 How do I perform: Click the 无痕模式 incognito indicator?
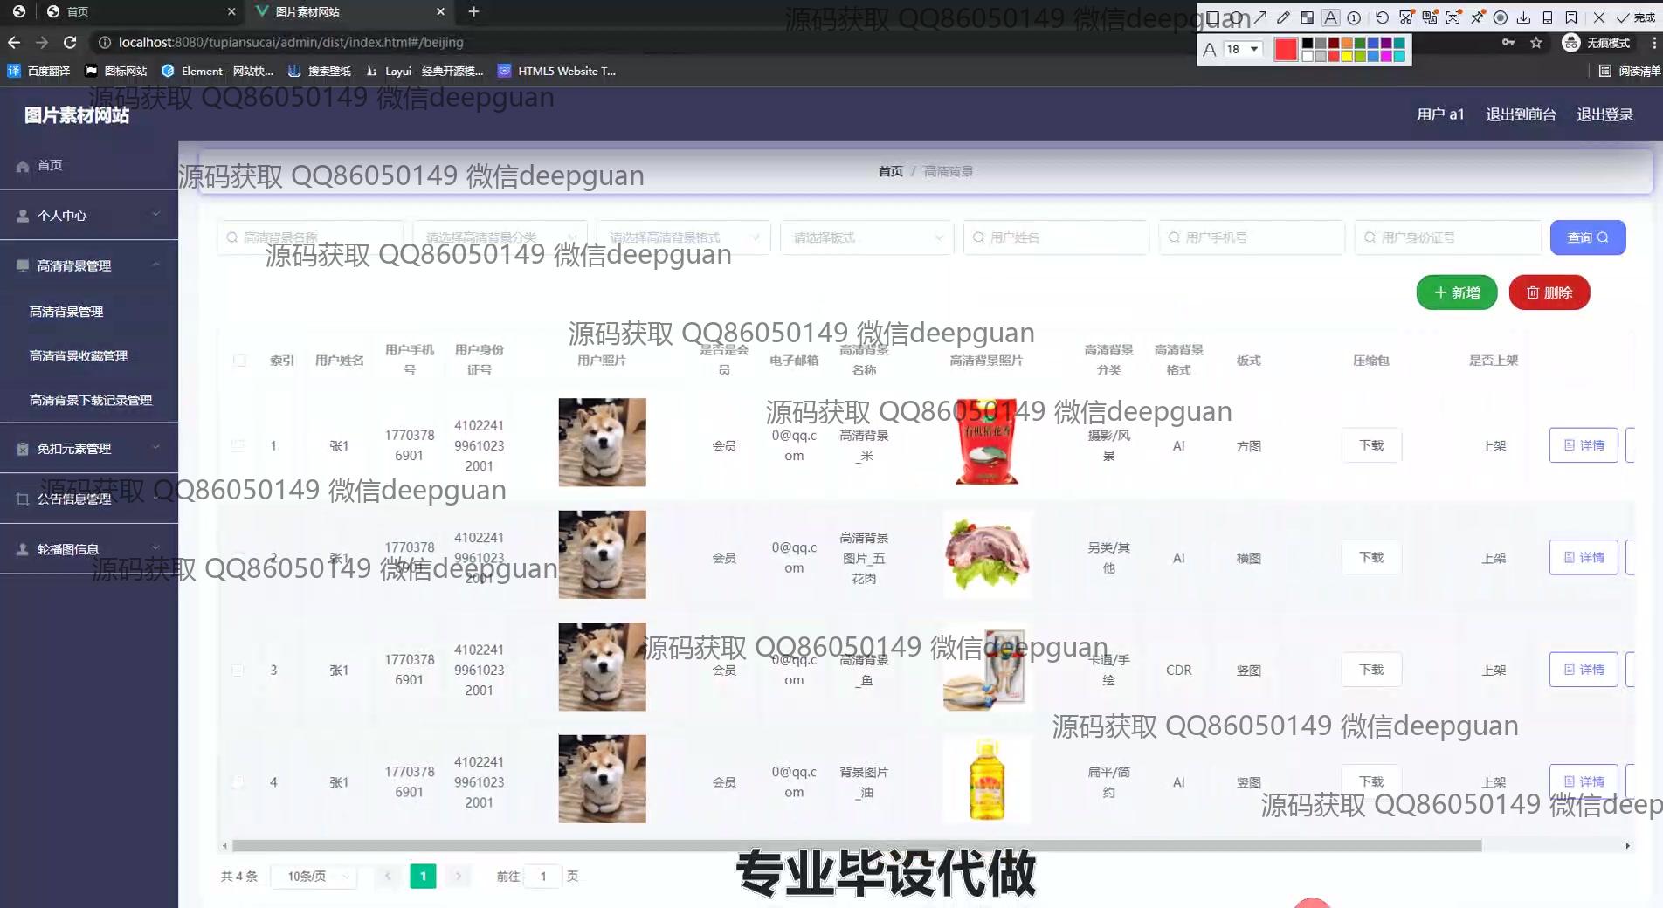coord(1596,42)
